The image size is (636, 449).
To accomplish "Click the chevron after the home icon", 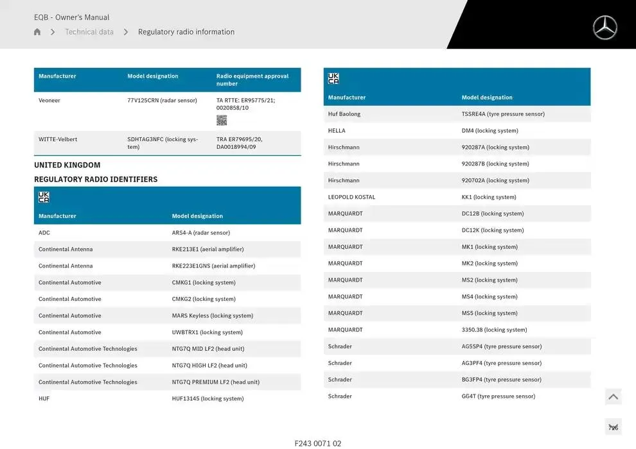I will (x=53, y=32).
